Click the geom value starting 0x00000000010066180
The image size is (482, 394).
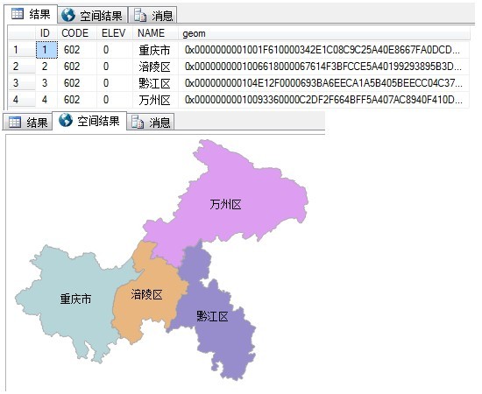pos(323,67)
